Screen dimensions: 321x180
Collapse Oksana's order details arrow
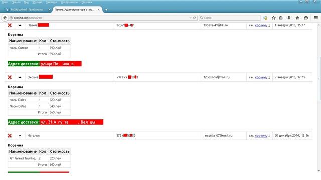[x=20, y=77]
